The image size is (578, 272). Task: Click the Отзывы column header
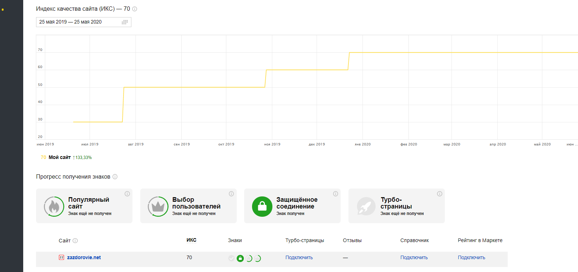pyautogui.click(x=352, y=240)
